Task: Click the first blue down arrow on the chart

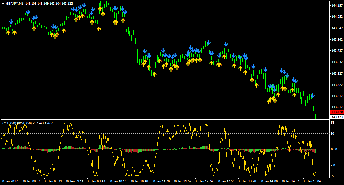Action: coord(11,22)
